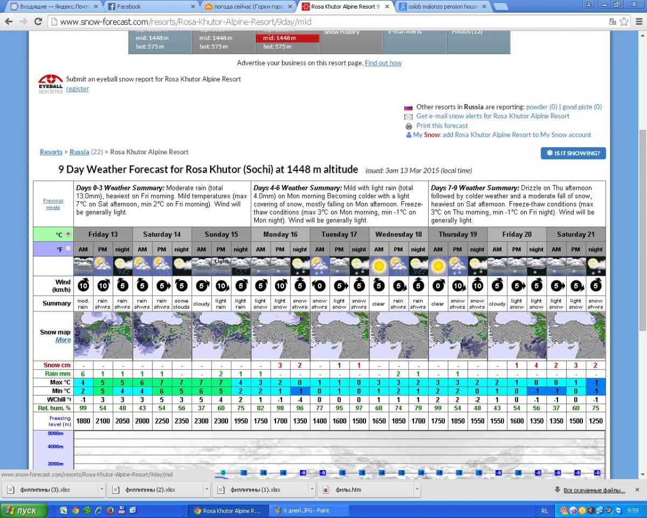Screen dimensions: 647x518
Task: Open dropdown arrow for филы.htm download
Action: click(417, 490)
